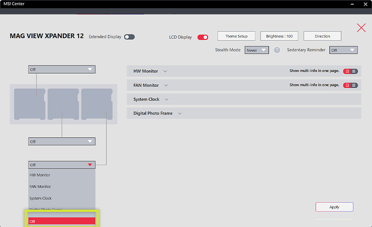The image size is (372, 227).
Task: Choose FAN Monitor in the dropdown list
Action: [x=62, y=186]
